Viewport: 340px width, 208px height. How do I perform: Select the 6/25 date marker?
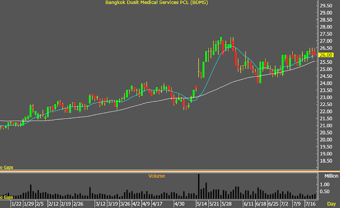[x=273, y=204]
